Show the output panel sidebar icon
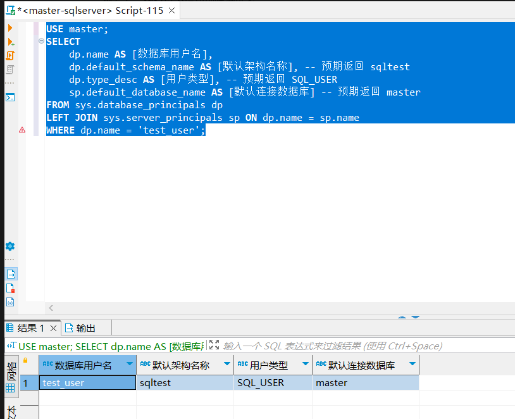This screenshot has height=419, width=515. coord(11,274)
